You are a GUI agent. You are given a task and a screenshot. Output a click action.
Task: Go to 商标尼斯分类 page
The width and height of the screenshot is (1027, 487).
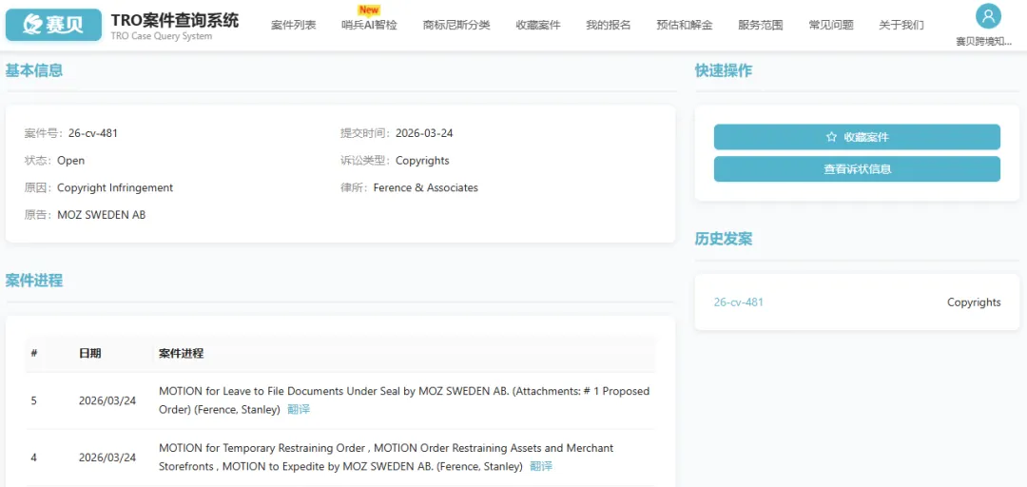456,26
